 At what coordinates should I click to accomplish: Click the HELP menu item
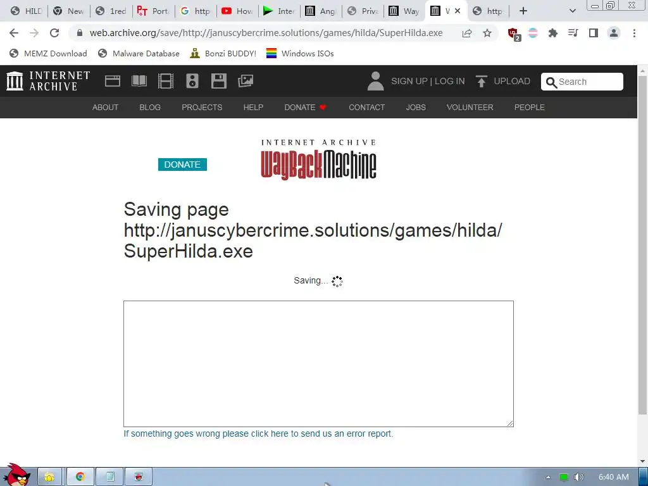coord(253,108)
